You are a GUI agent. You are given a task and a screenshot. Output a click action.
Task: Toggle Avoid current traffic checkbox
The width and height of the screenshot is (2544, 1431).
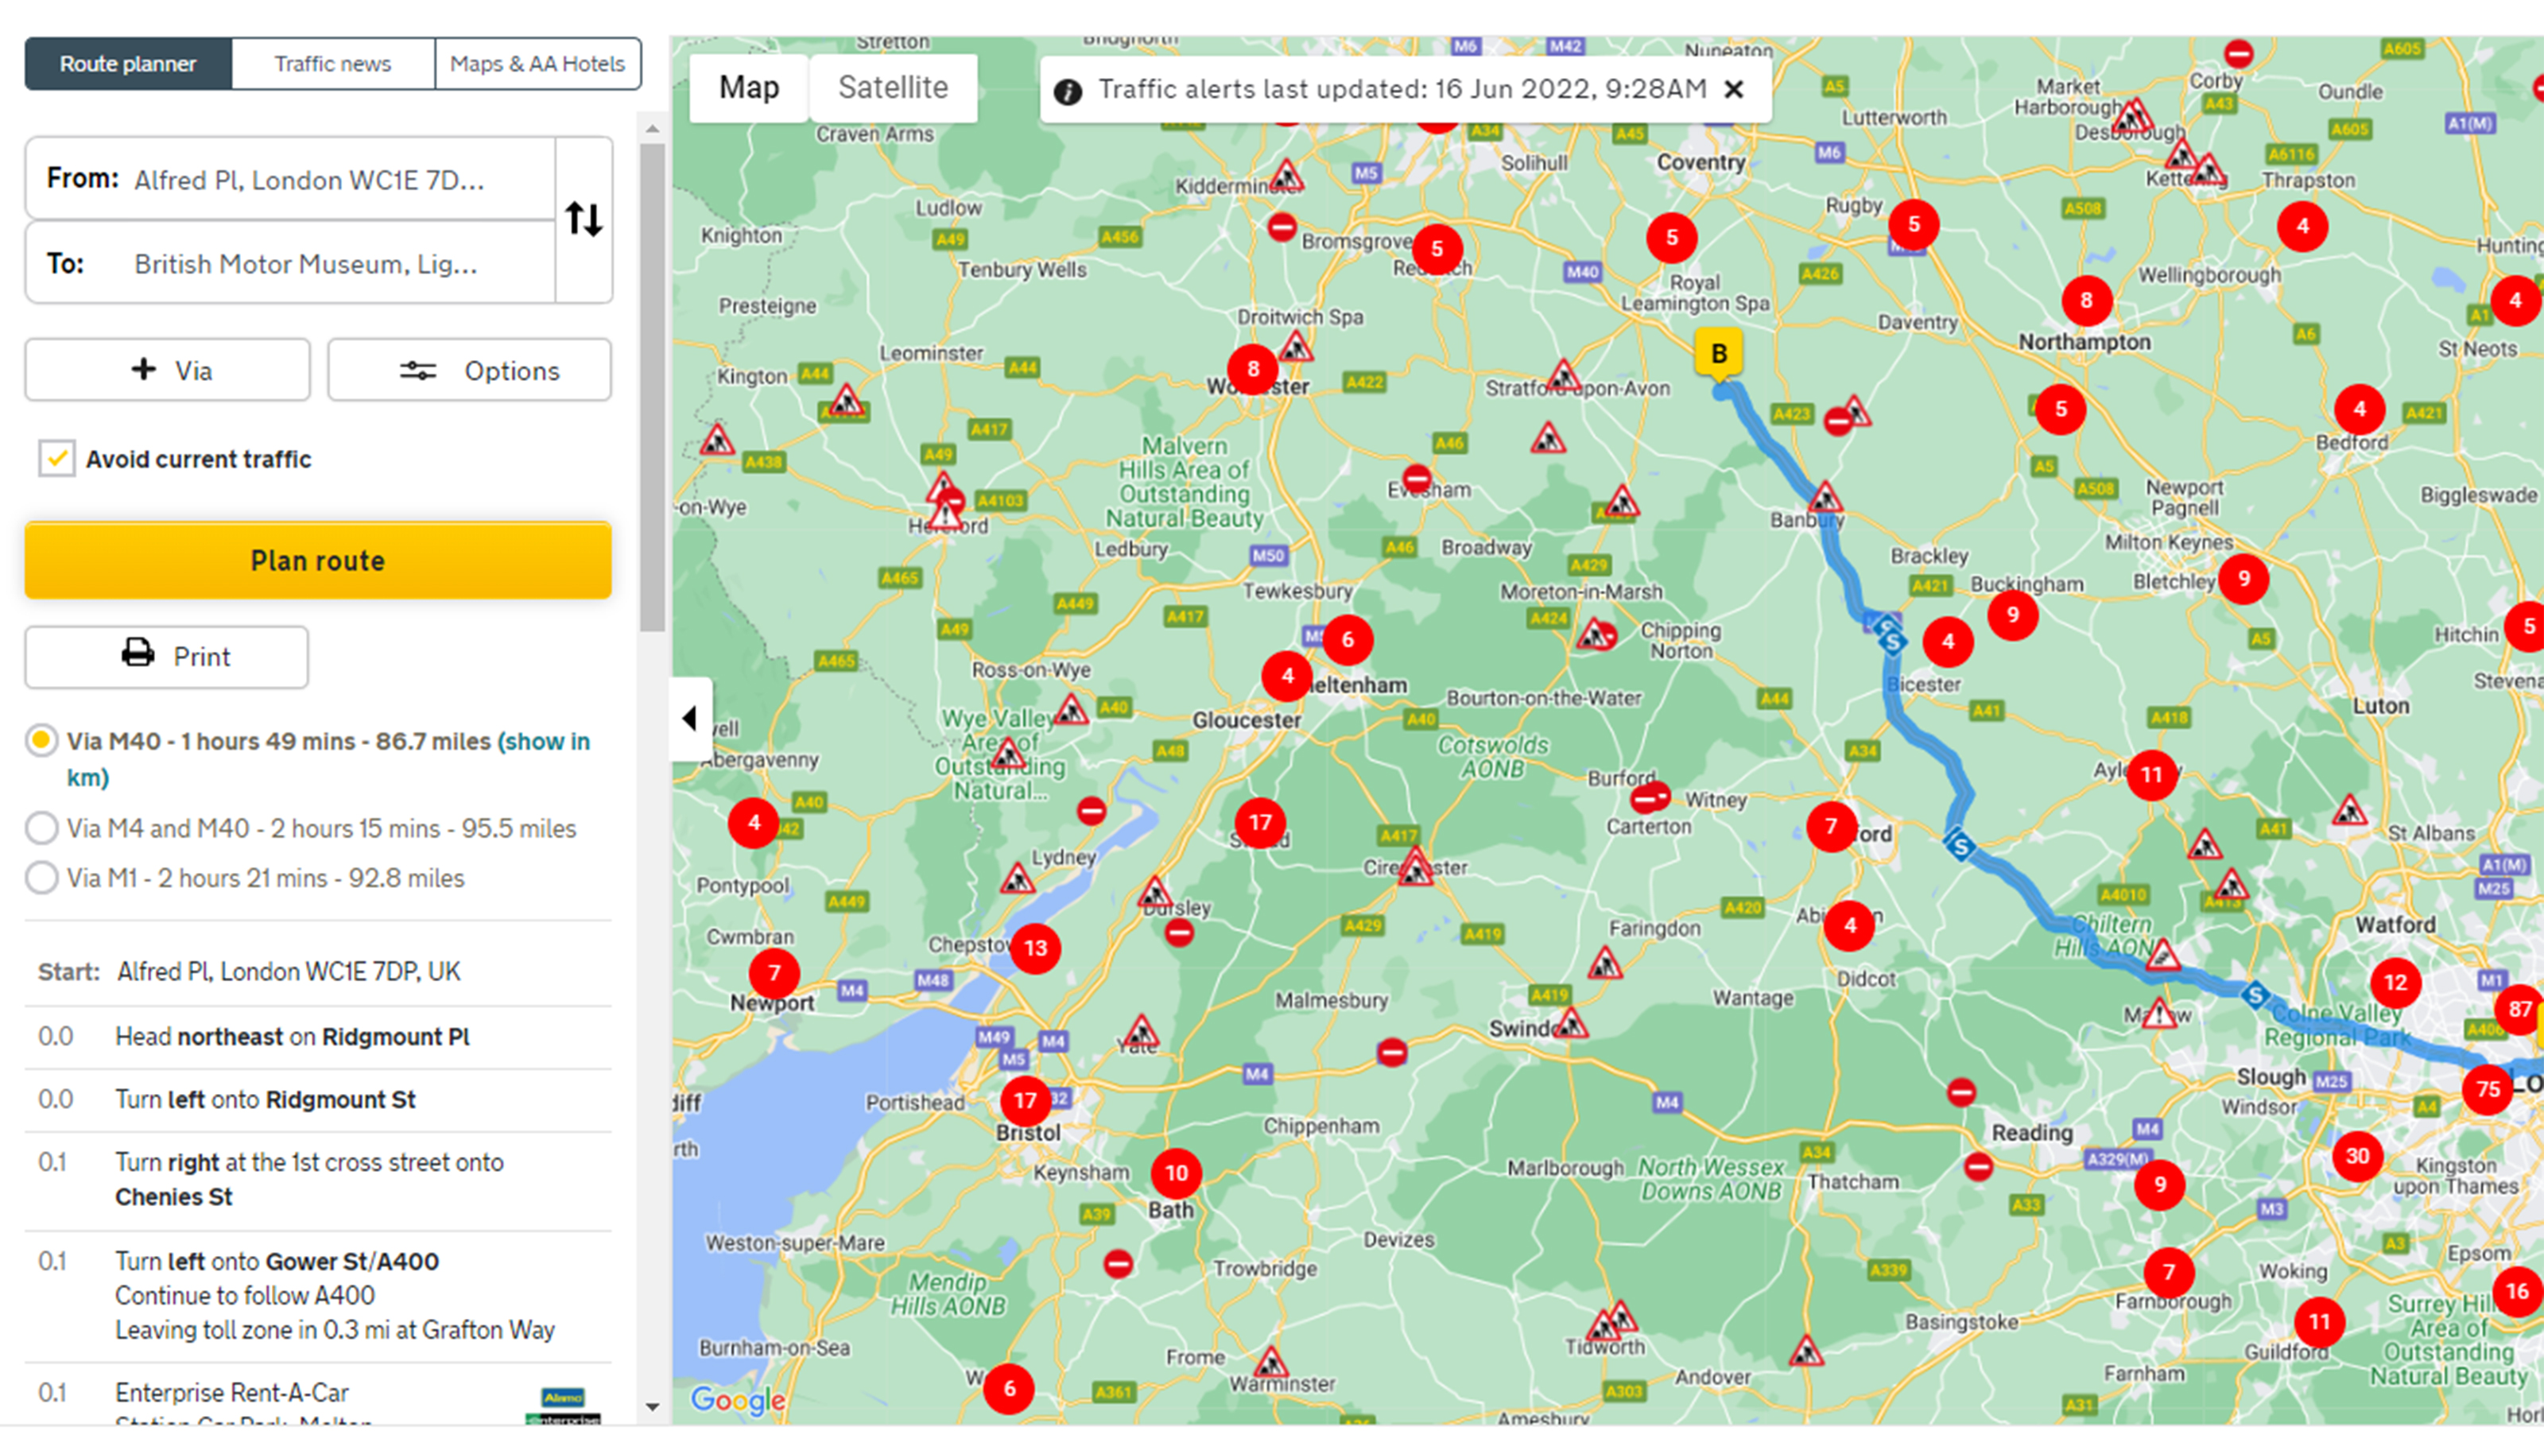[56, 458]
